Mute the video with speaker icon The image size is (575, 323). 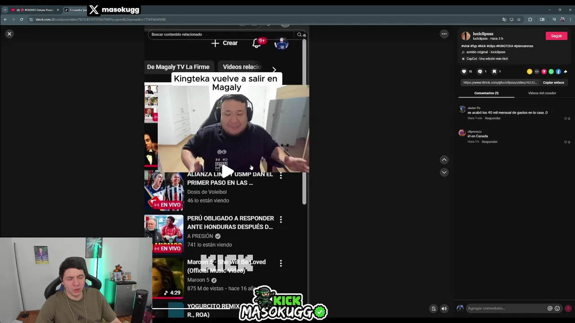tap(444, 308)
